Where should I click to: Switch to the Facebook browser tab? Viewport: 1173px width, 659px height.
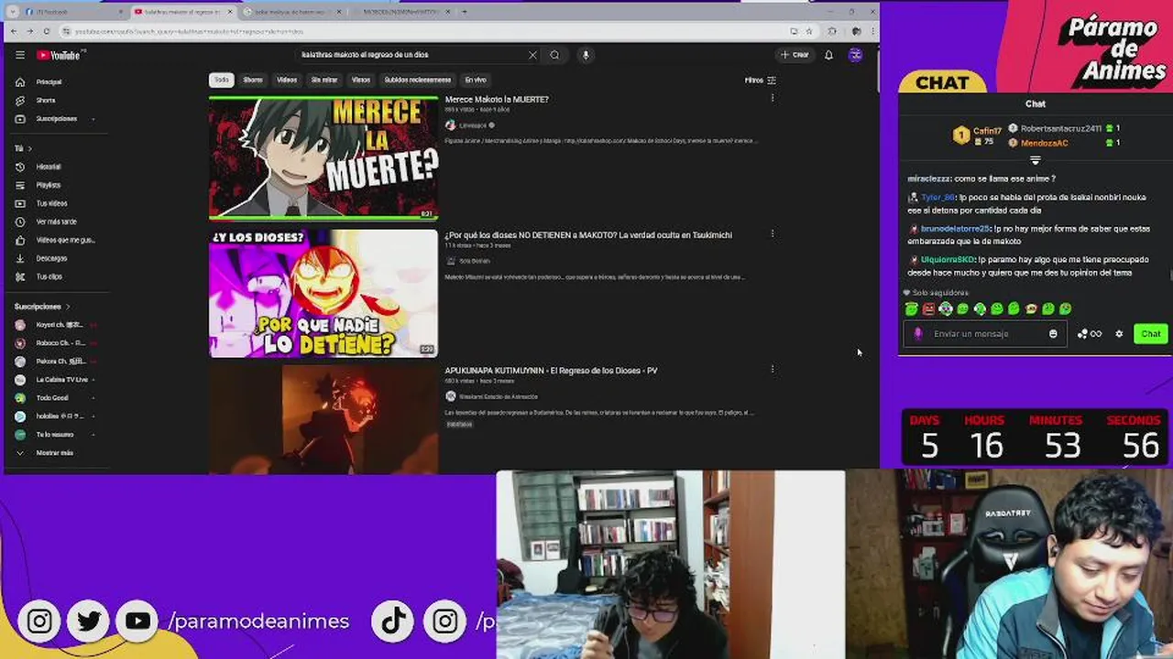73,12
